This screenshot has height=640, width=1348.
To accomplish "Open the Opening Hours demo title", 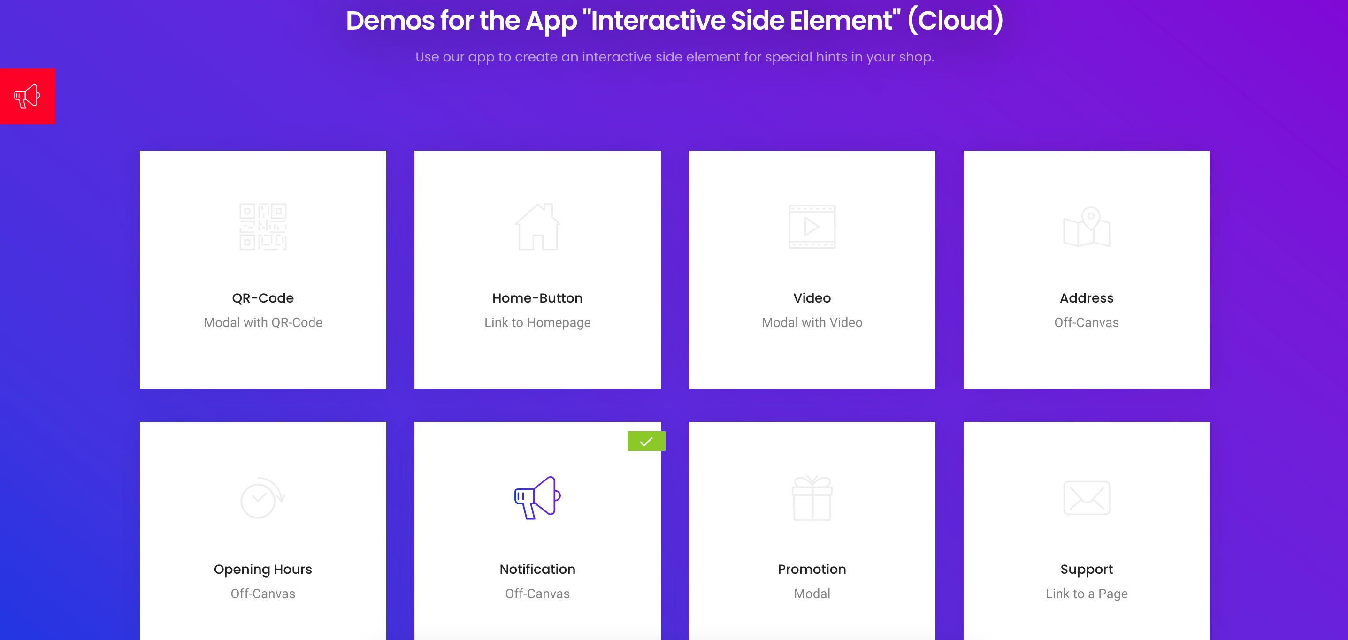I will pyautogui.click(x=263, y=569).
